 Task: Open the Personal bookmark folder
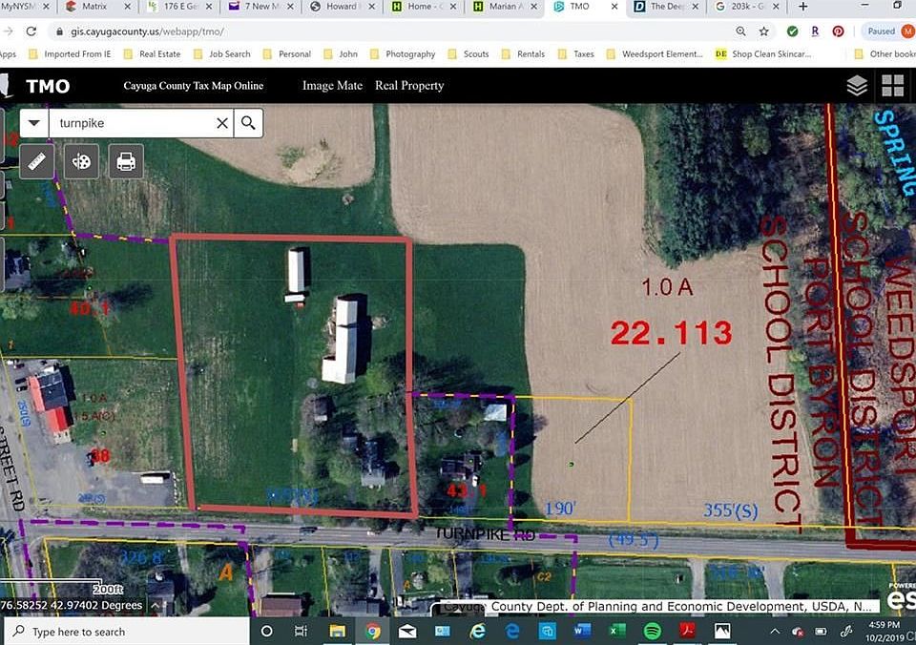[287, 53]
